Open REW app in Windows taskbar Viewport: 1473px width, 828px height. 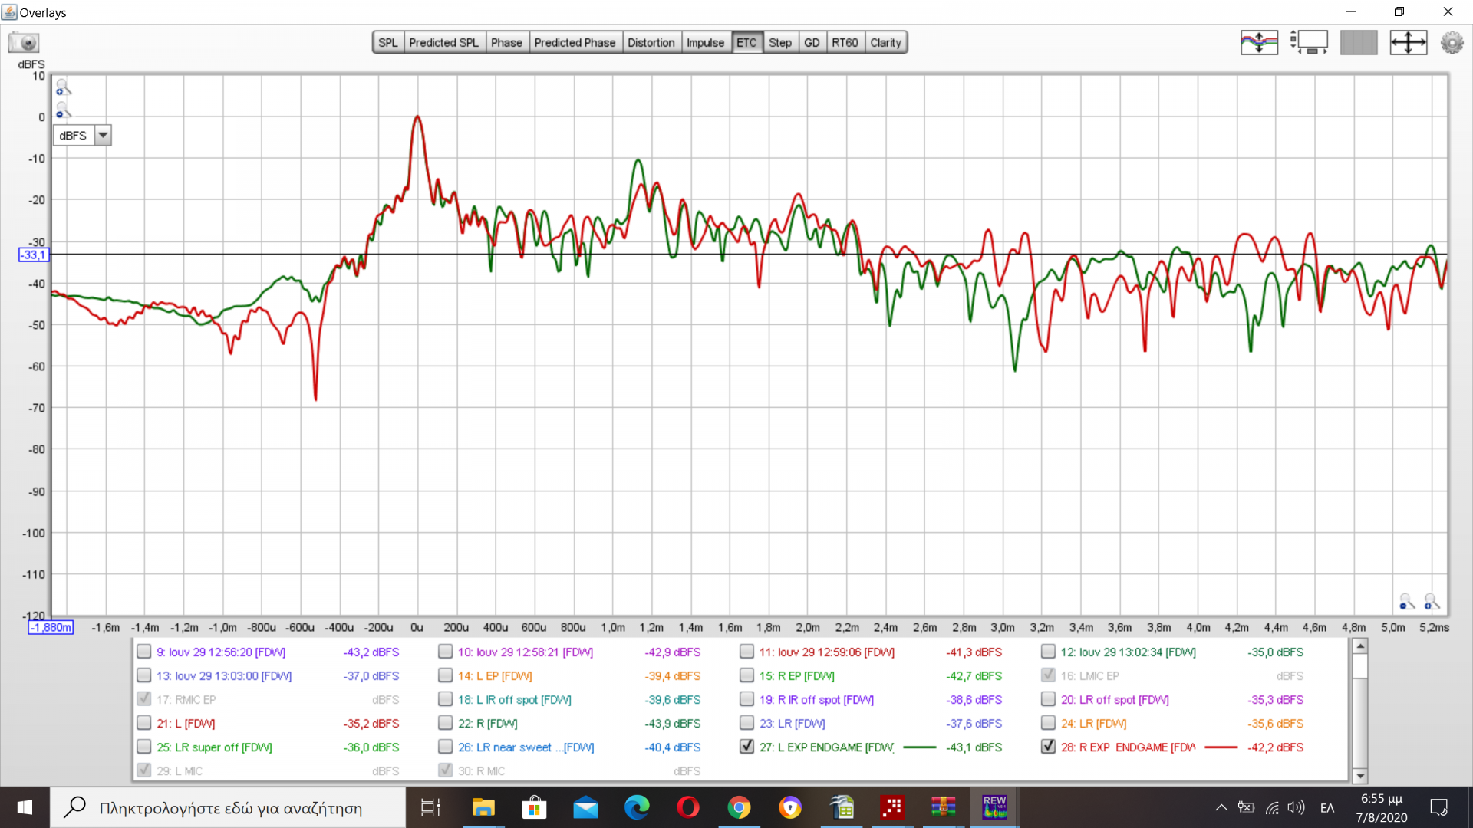pyautogui.click(x=994, y=807)
